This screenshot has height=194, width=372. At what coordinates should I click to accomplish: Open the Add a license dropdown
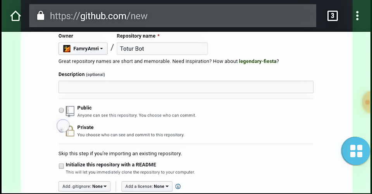(x=147, y=186)
